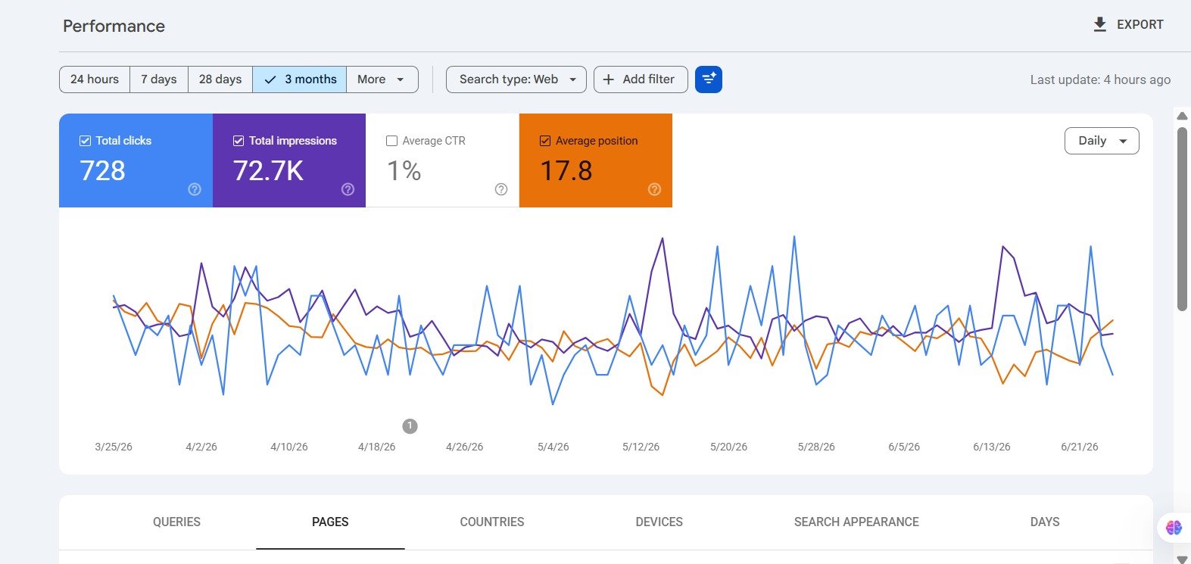The image size is (1191, 564).
Task: Click the 5/28/26 date axis label
Action: tap(816, 447)
